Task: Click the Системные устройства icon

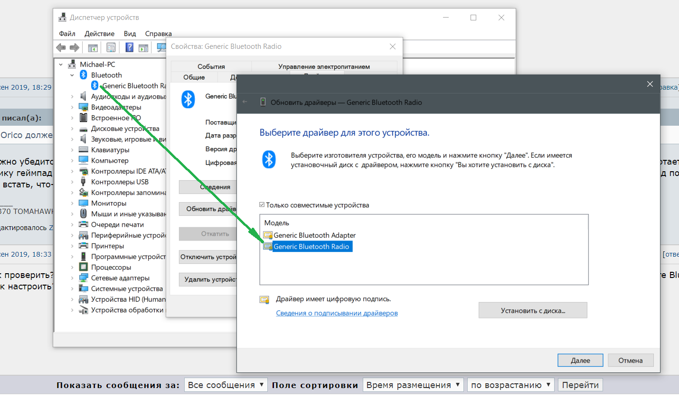Action: (x=84, y=288)
